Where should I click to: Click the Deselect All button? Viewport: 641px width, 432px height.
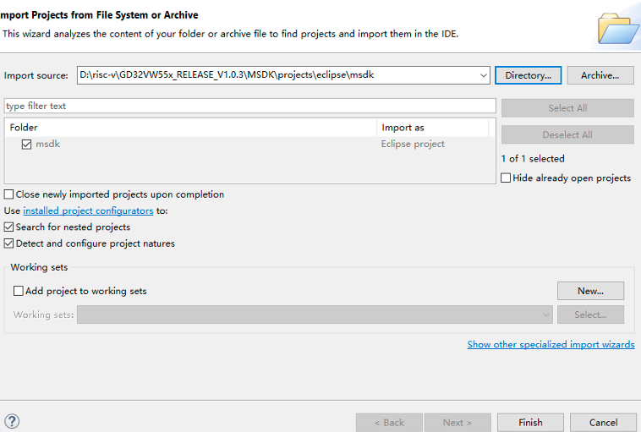567,134
